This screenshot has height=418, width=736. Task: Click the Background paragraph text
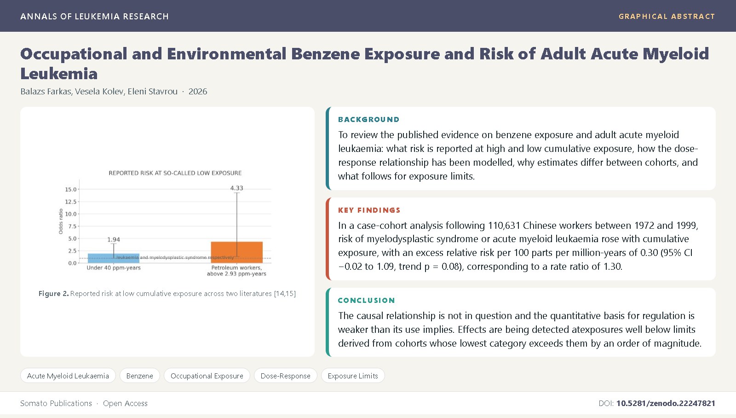pyautogui.click(x=518, y=156)
